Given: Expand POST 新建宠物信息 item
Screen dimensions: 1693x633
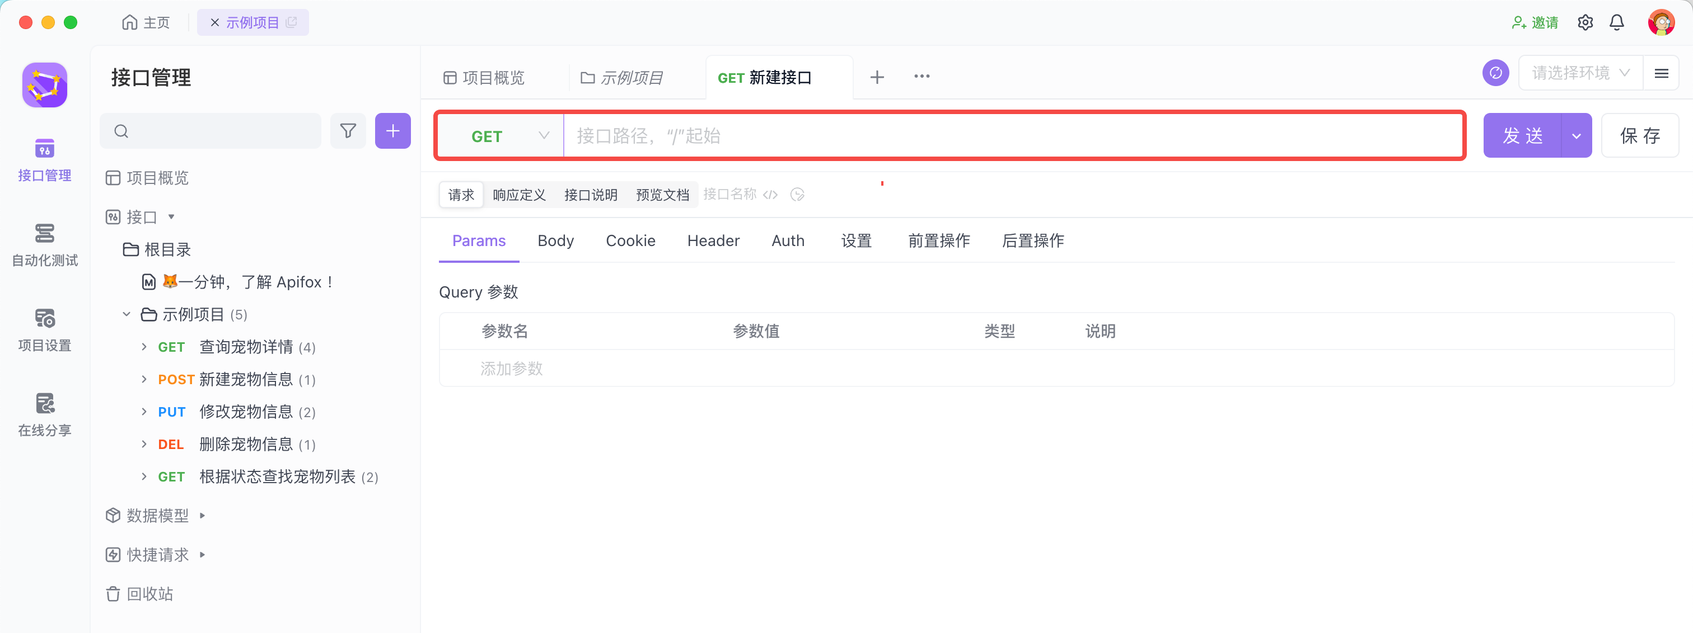Looking at the screenshot, I should click(144, 379).
